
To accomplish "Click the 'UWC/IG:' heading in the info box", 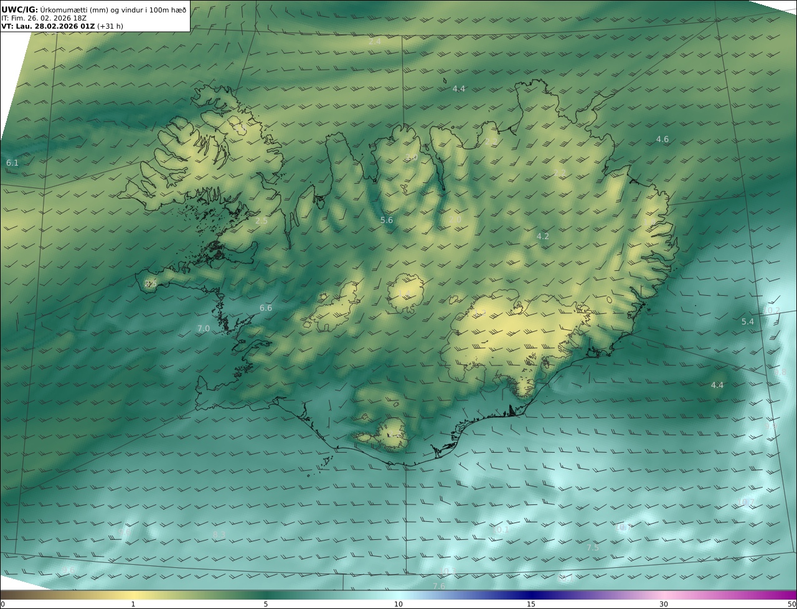I will pos(19,10).
